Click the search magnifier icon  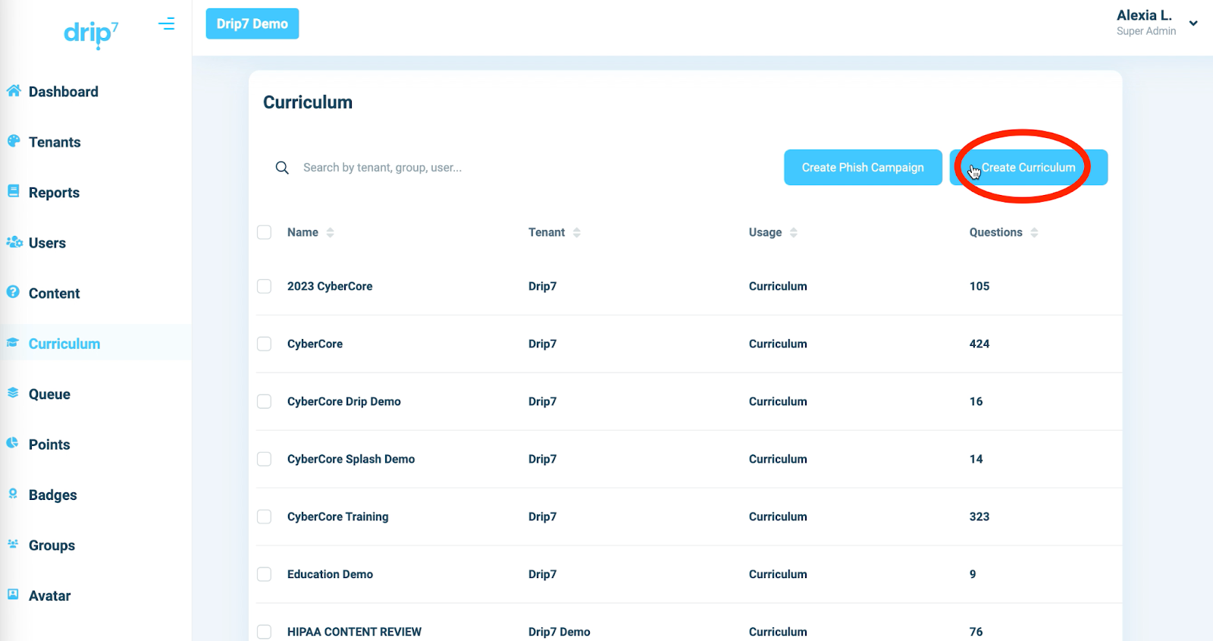click(x=282, y=168)
